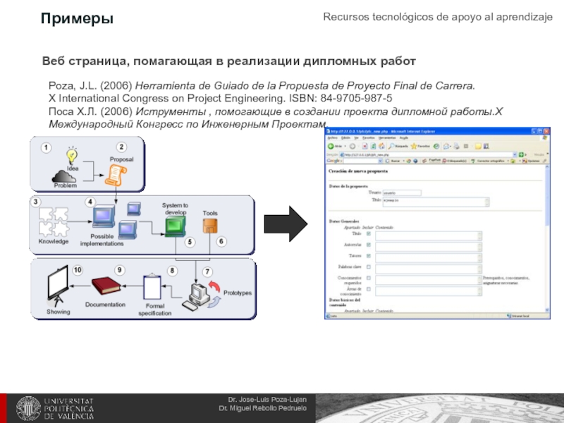The width and height of the screenshot is (564, 423).
Task: Toggle the Tutores include checkbox
Action: pos(368,255)
